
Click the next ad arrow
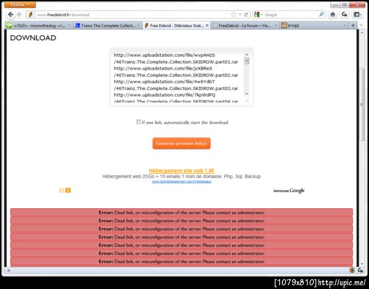coord(68,190)
